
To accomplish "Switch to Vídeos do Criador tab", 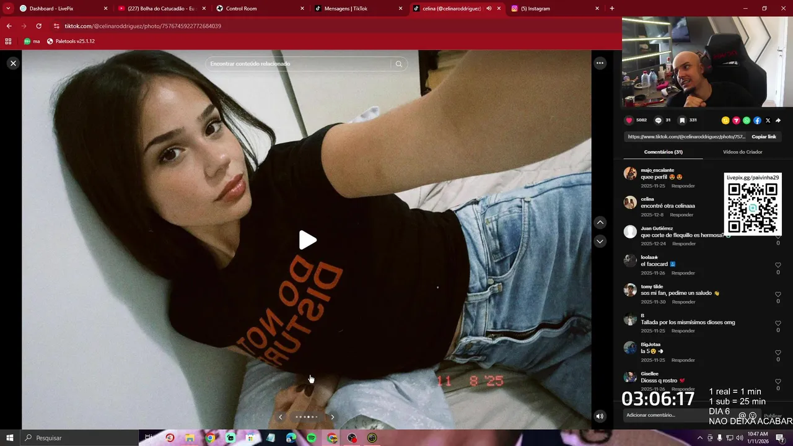I will [x=742, y=152].
